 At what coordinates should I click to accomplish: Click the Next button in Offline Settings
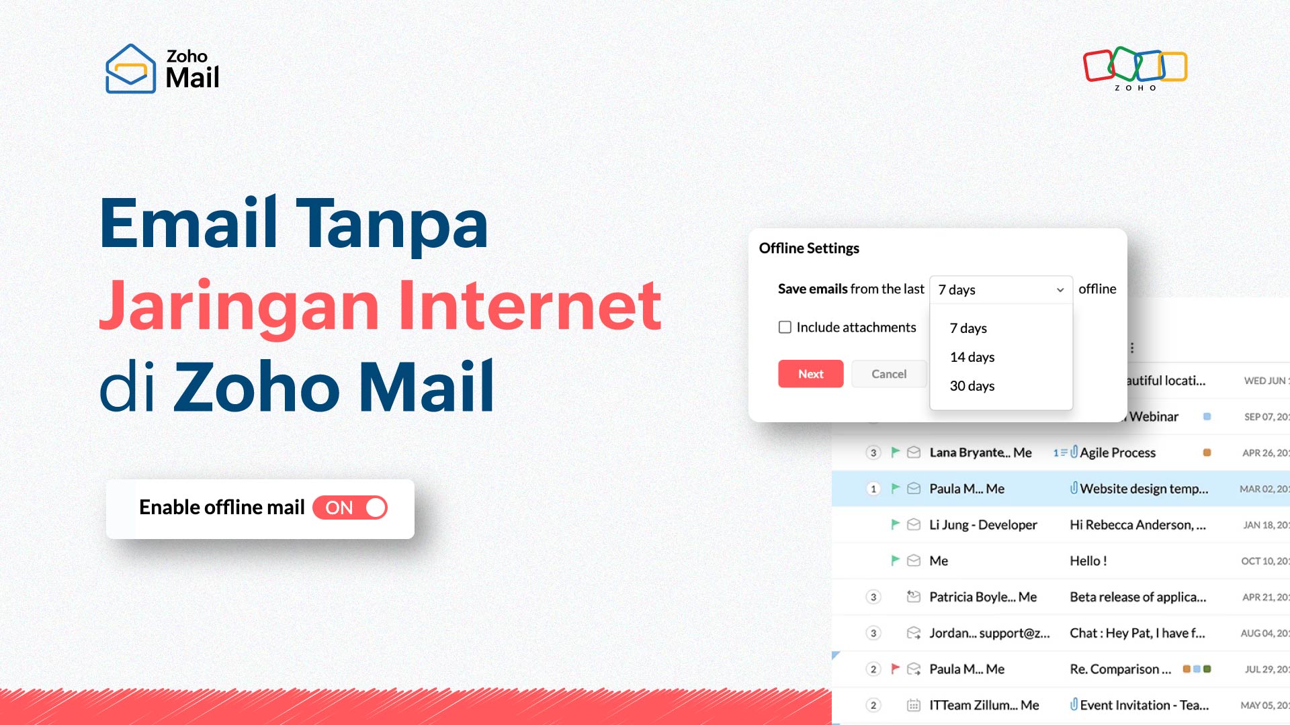coord(810,373)
